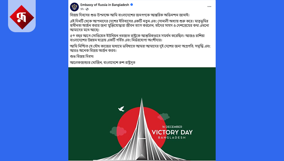Click the white dove in the image
Screen dimensions: 284x161
(x=121, y=108)
